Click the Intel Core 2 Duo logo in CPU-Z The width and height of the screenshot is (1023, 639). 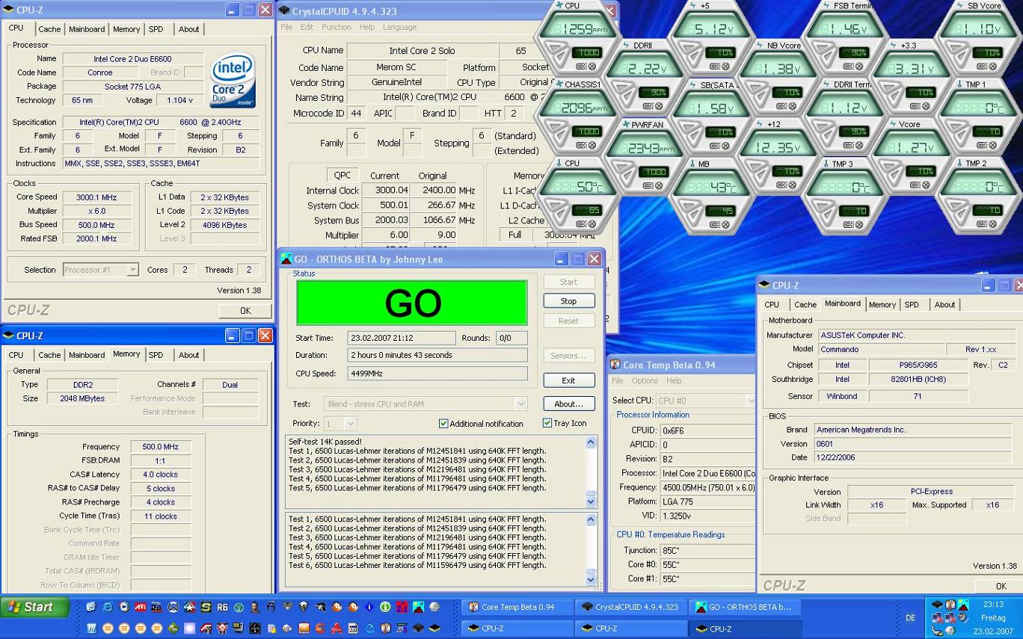coord(233,80)
